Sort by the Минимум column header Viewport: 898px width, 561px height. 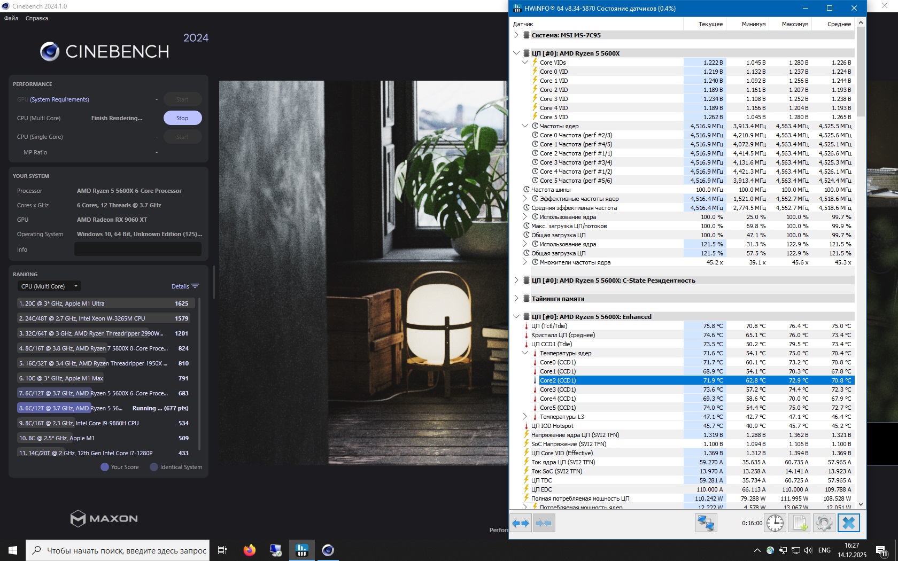click(x=748, y=24)
